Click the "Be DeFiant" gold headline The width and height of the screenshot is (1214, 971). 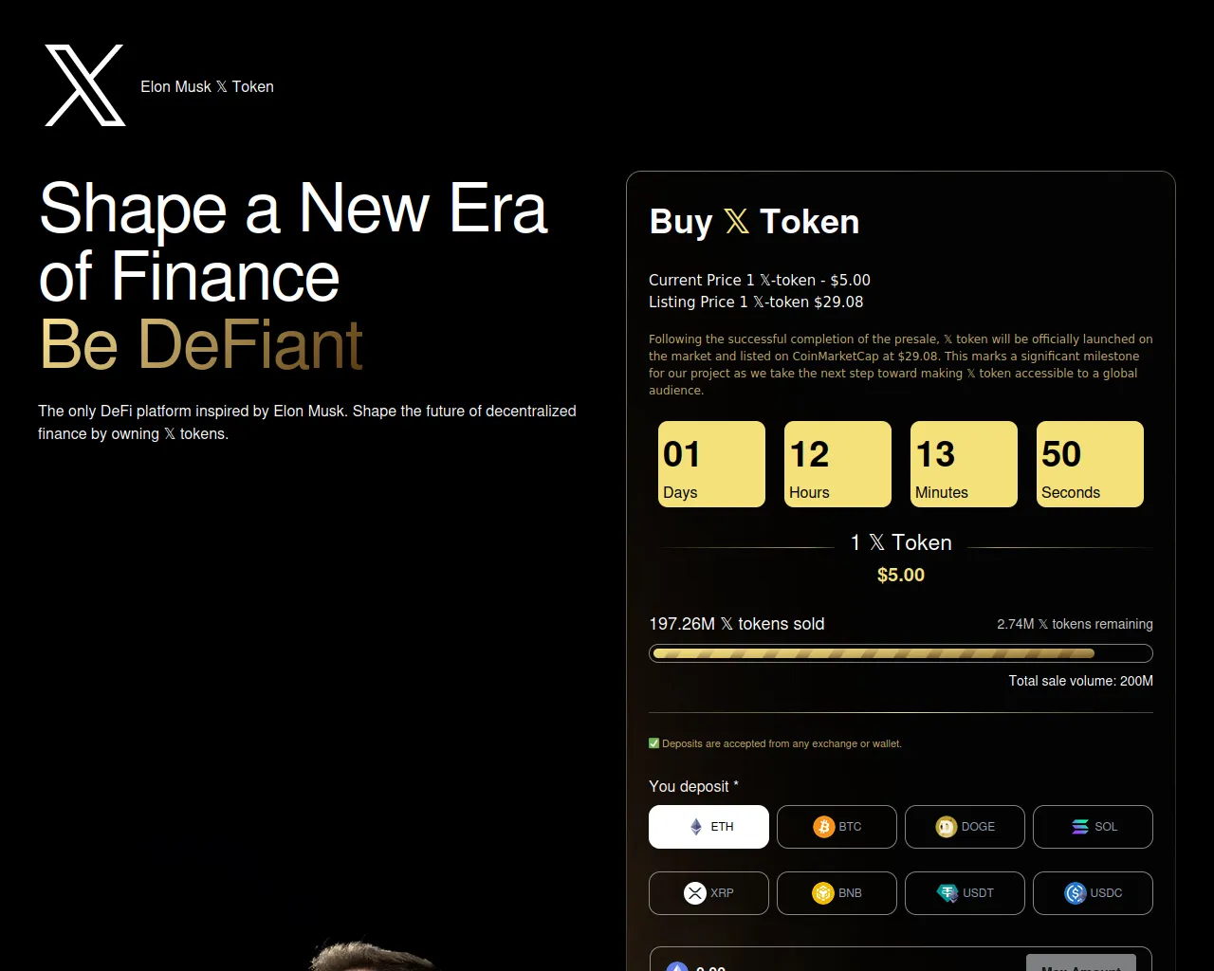(201, 343)
